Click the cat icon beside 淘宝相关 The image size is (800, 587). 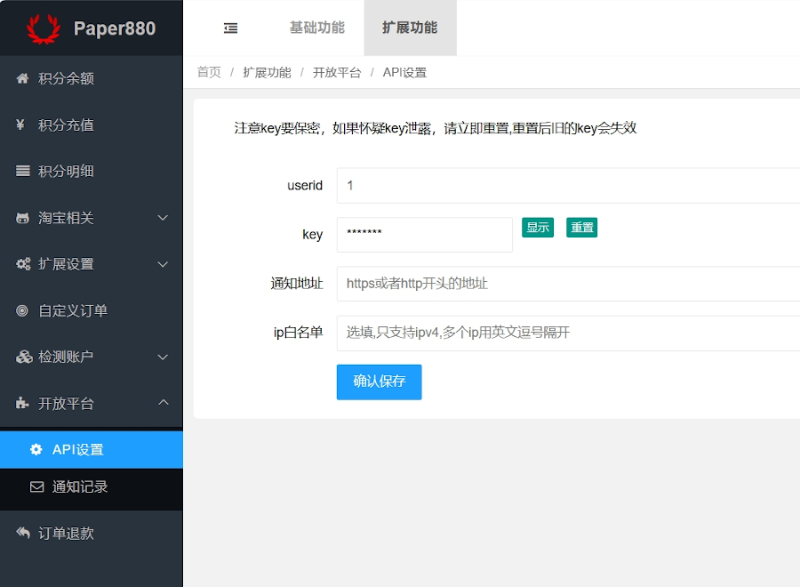click(x=22, y=218)
